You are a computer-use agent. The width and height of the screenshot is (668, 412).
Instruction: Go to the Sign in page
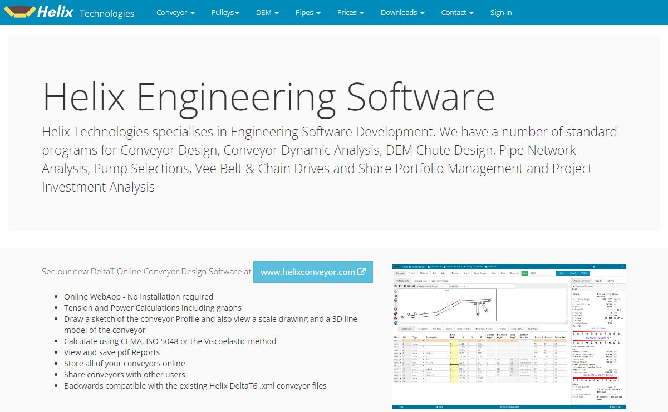pyautogui.click(x=501, y=12)
